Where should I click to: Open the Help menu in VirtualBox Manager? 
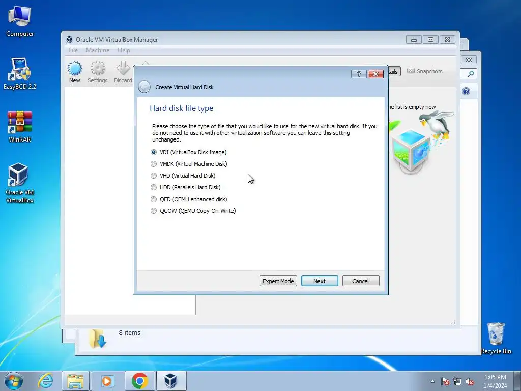click(x=124, y=50)
